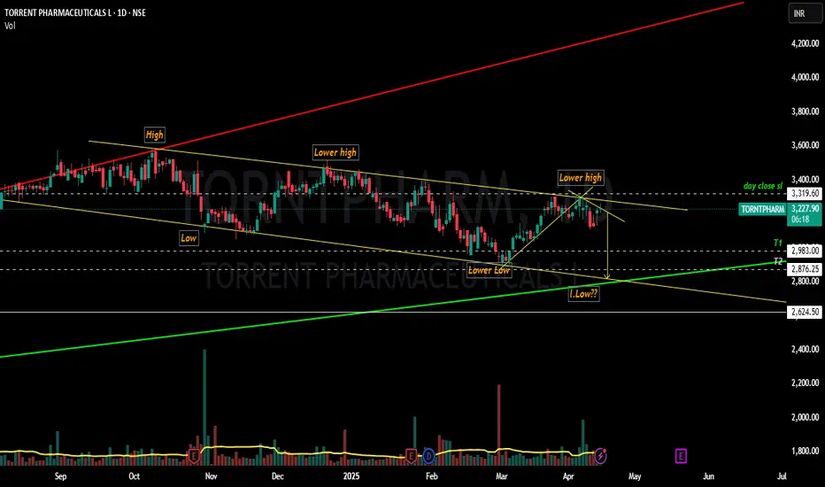Click the purple upcoming earnings E marker
Viewport: 825px width, 487px height.
pyautogui.click(x=681, y=455)
